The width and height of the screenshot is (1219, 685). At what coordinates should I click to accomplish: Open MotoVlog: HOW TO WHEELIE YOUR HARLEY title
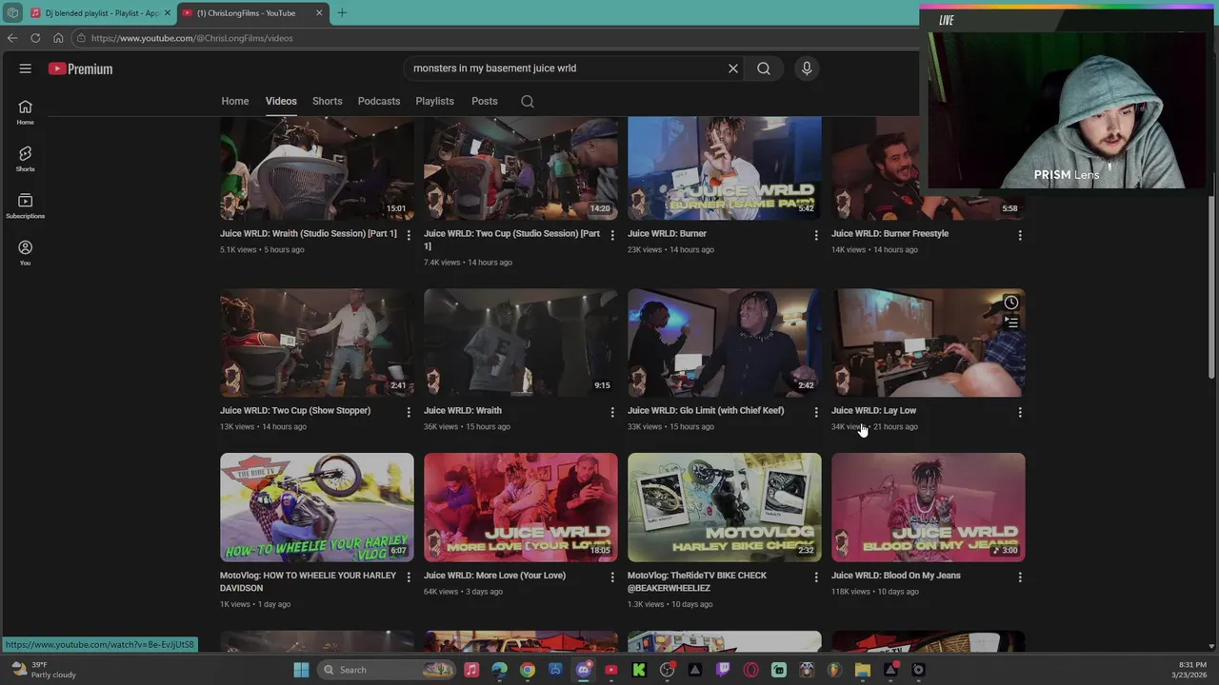tap(308, 581)
